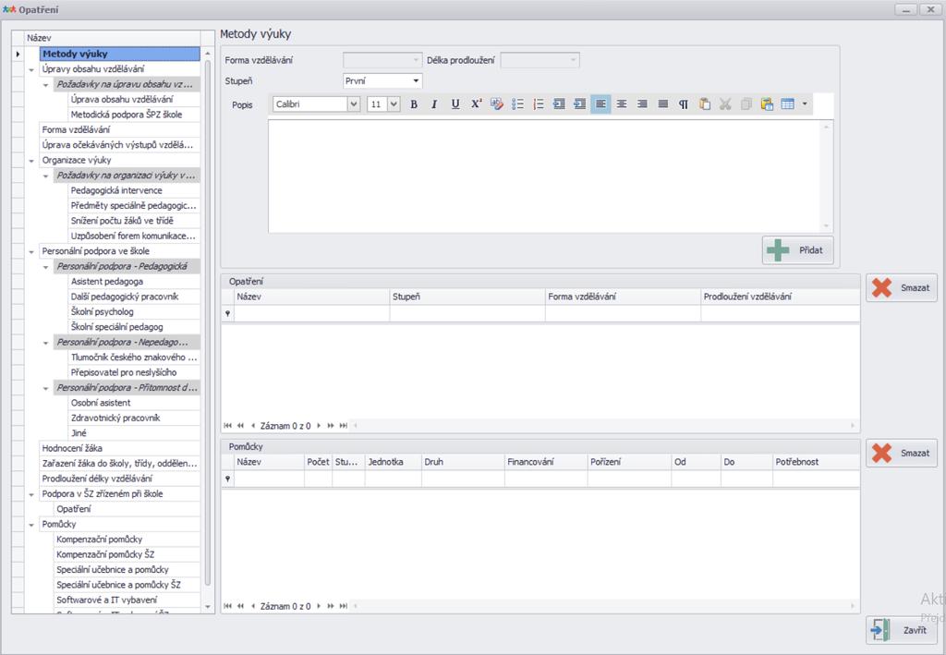The width and height of the screenshot is (946, 655).
Task: Paste from clipboard
Action: click(x=704, y=104)
